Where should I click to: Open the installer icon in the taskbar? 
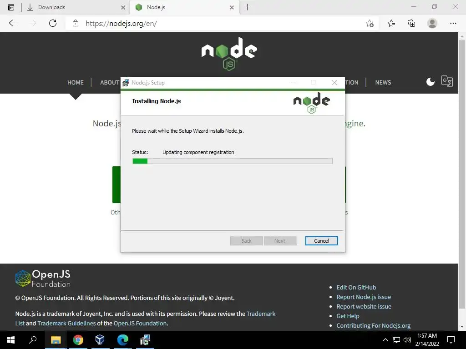coord(145,340)
